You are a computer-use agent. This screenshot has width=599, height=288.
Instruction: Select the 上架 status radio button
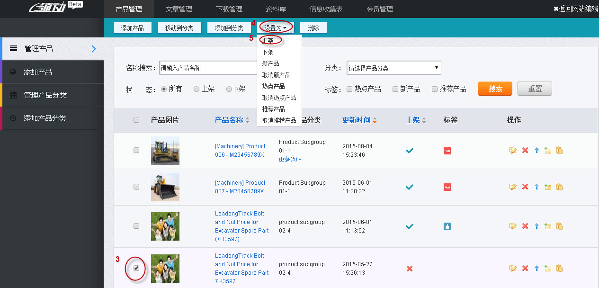[x=196, y=89]
